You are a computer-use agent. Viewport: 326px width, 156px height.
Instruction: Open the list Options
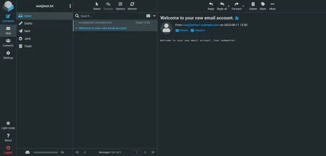[x=120, y=6]
